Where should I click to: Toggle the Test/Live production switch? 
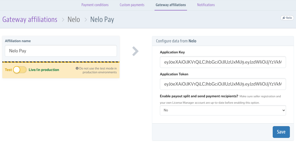click(x=20, y=70)
